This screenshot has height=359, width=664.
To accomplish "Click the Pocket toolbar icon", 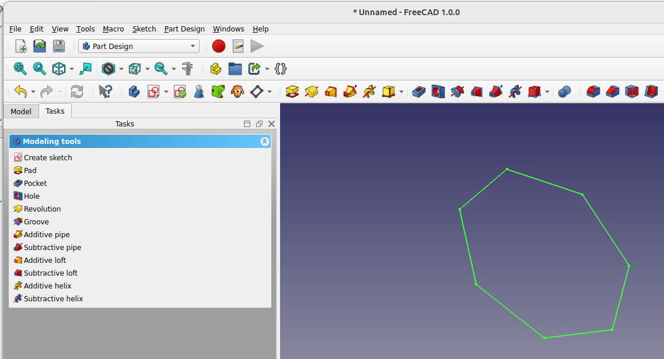I will coord(418,91).
